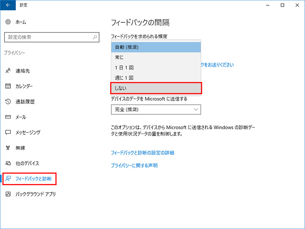Choose 常に frequency option
The height and width of the screenshot is (229, 305).
click(x=156, y=58)
